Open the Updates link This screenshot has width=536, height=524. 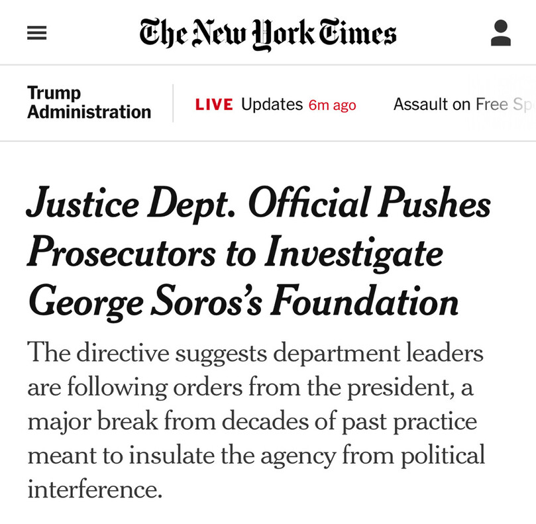(x=272, y=105)
